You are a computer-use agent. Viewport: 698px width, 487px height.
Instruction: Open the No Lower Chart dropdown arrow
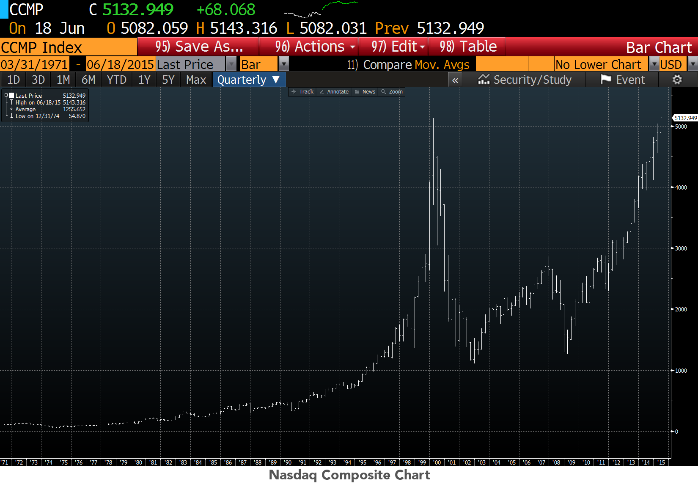[654, 64]
